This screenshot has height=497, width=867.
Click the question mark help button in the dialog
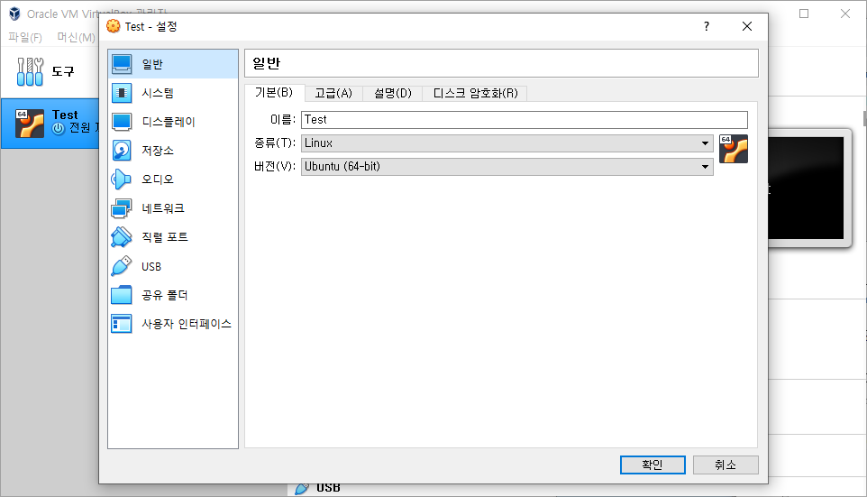click(x=706, y=26)
